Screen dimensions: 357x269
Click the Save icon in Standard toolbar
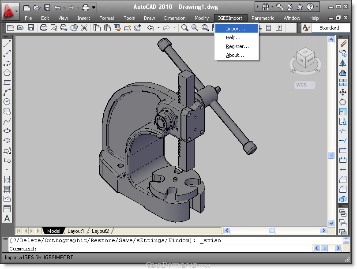tap(31, 28)
